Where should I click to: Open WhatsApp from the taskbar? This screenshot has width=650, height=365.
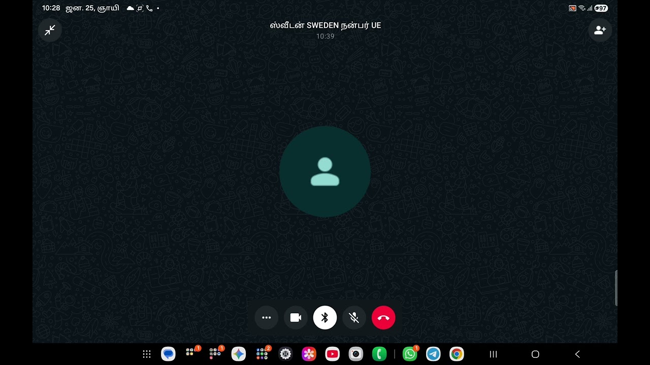point(410,354)
